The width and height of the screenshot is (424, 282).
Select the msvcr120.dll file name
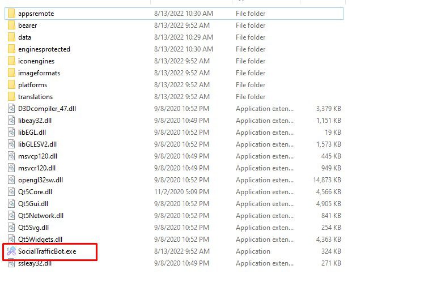coord(37,168)
